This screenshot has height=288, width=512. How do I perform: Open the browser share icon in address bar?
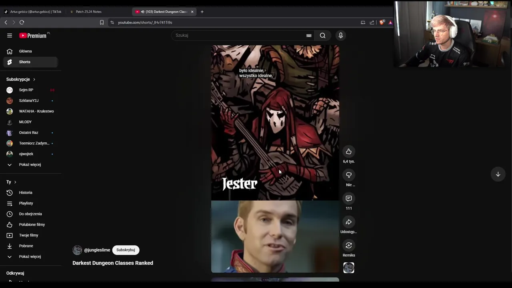pyautogui.click(x=372, y=22)
